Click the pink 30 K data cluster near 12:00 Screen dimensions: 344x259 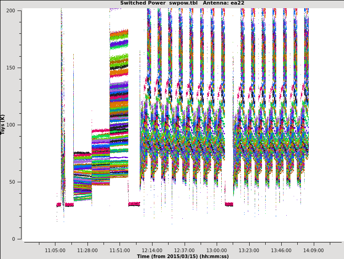pos(134,204)
